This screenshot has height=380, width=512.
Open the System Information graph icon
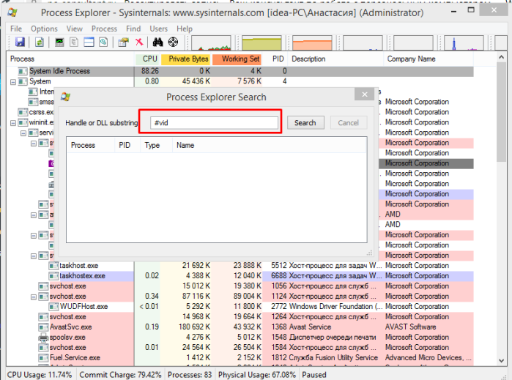coord(59,42)
